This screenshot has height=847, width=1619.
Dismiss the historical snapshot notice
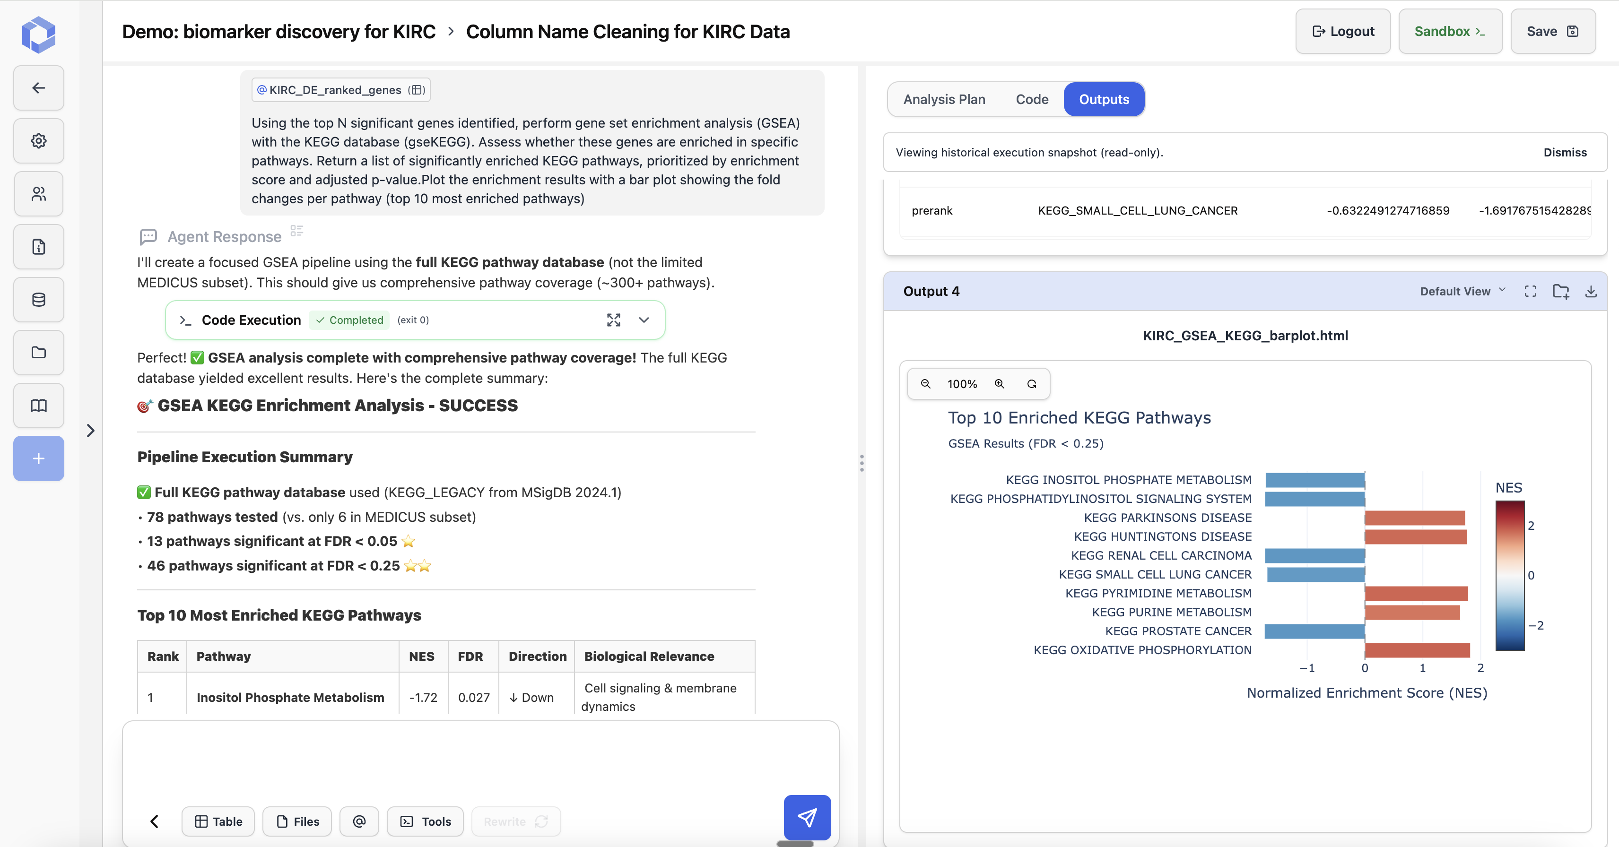pyautogui.click(x=1564, y=152)
